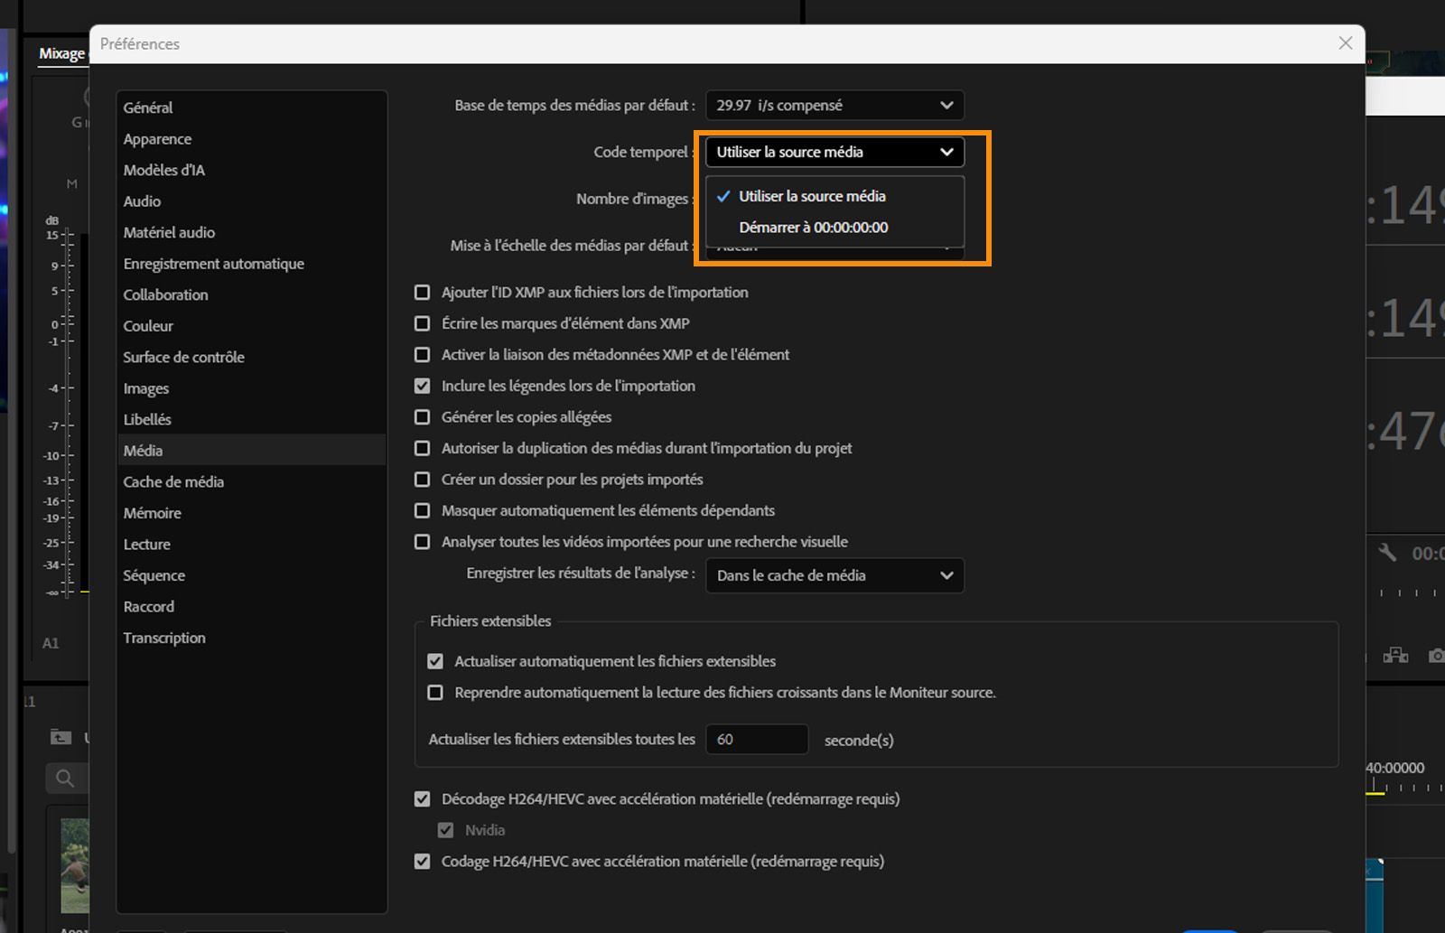Open the "Cache de média" preferences section
The image size is (1445, 933).
pyautogui.click(x=173, y=481)
